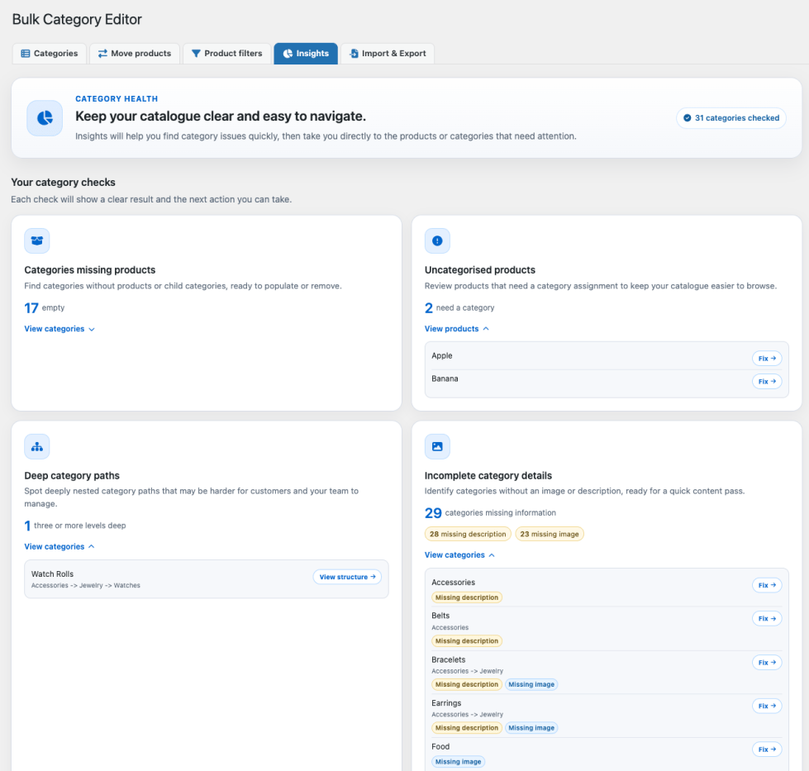Viewport: 809px width, 771px height.
Task: Click the Missing image tag under Food
Action: click(x=458, y=762)
